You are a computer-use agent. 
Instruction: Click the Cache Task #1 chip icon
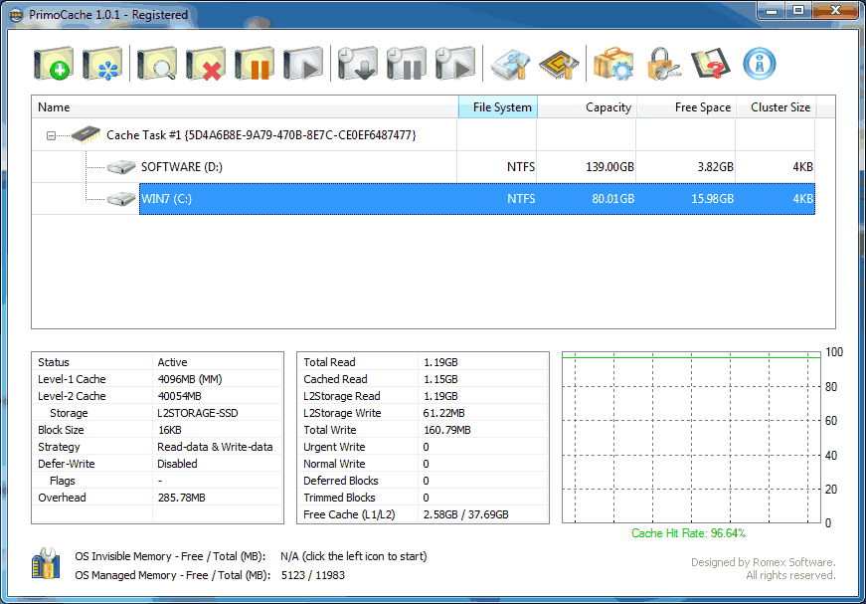[86, 135]
